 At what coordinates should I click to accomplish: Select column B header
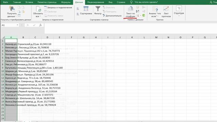click(x=23, y=37)
